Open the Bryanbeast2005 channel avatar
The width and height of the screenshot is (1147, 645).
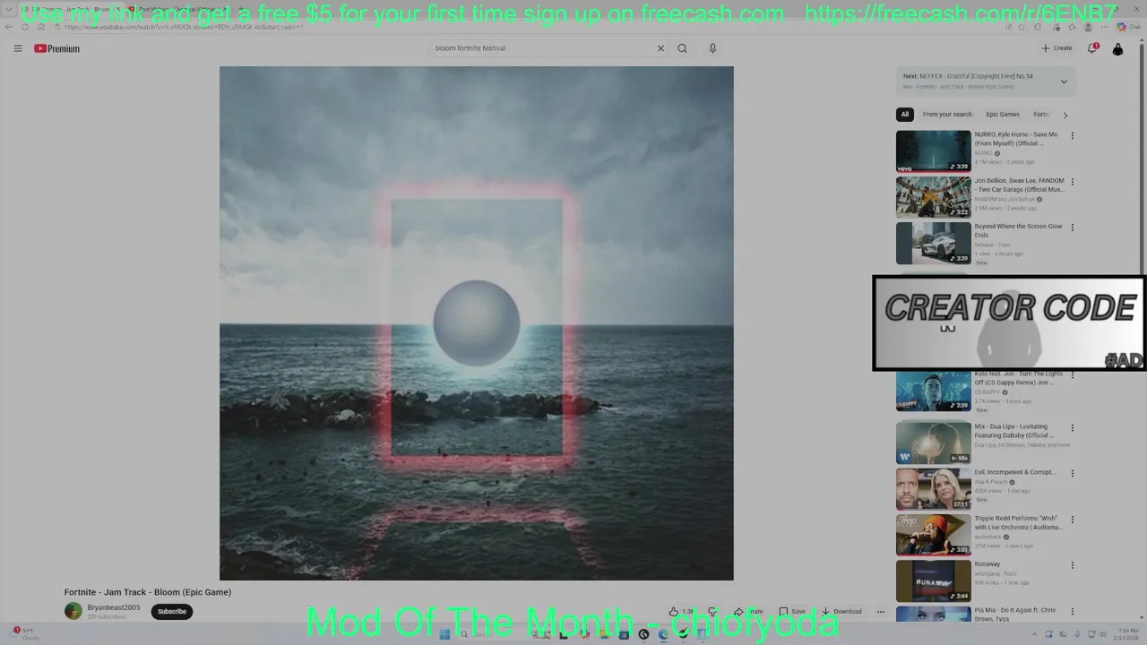73,611
